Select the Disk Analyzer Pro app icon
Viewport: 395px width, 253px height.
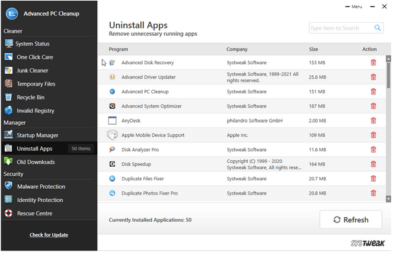point(112,150)
